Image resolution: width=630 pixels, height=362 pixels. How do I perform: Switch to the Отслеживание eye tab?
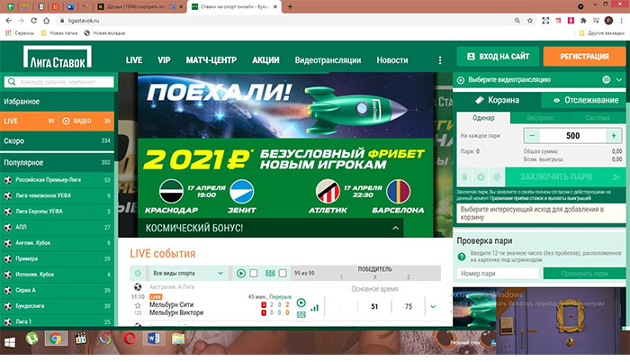pyautogui.click(x=586, y=100)
